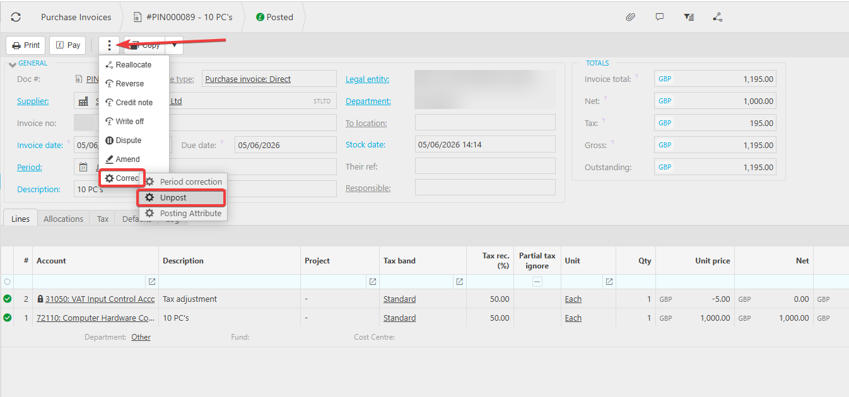The width and height of the screenshot is (849, 397).
Task: Open the Supplier link label
Action: pyautogui.click(x=33, y=101)
